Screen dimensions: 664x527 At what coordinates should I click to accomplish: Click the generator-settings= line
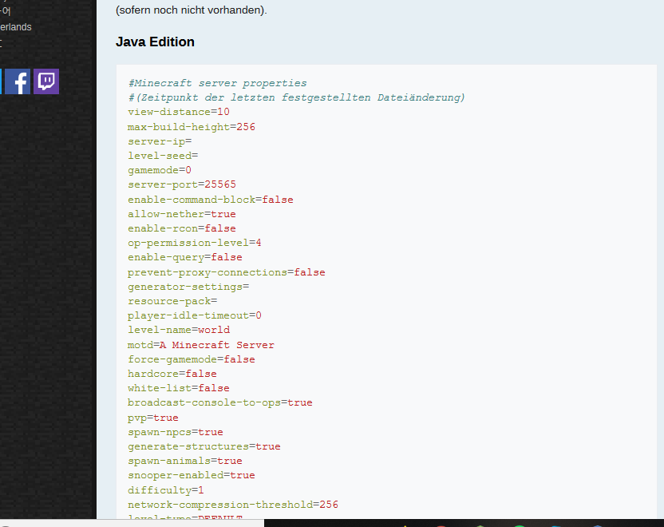[x=188, y=287]
